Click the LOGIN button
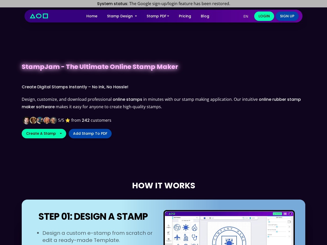 click(x=264, y=16)
